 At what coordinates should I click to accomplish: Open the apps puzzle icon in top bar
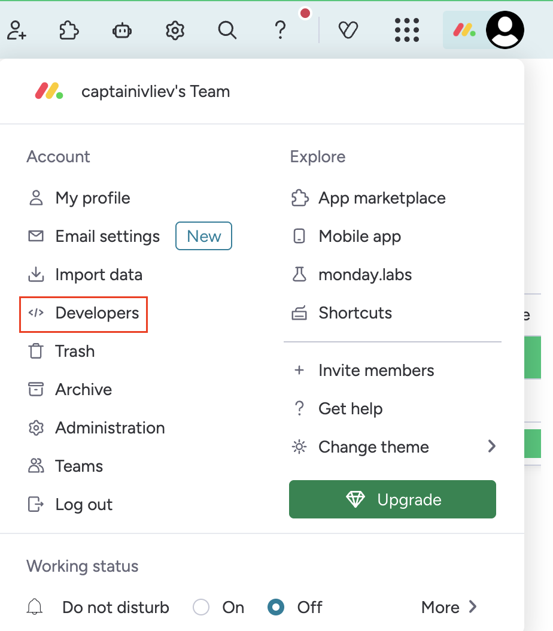69,30
